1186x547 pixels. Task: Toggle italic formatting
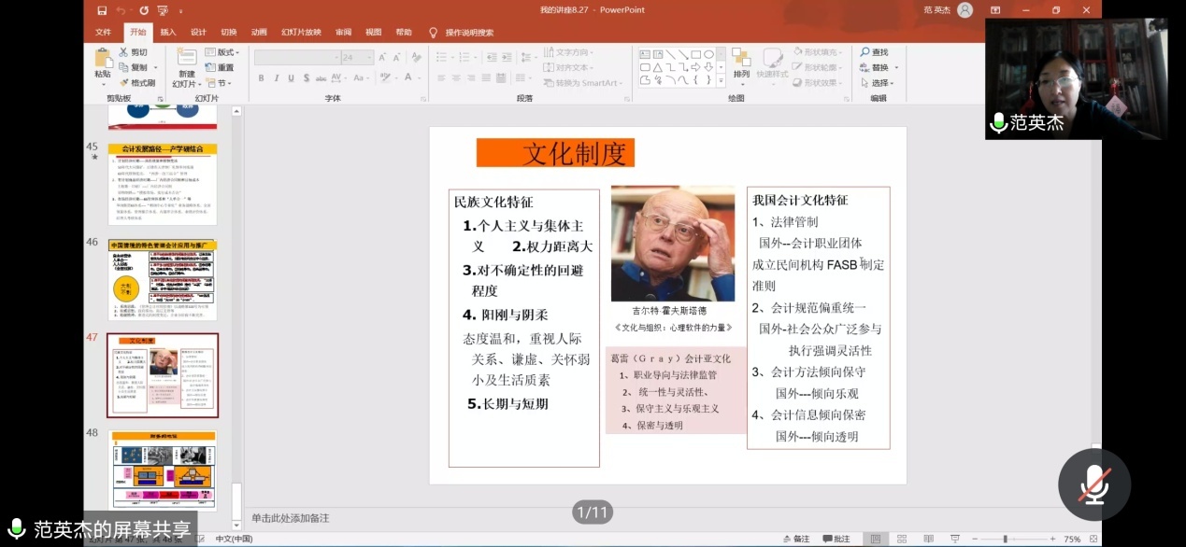[277, 77]
